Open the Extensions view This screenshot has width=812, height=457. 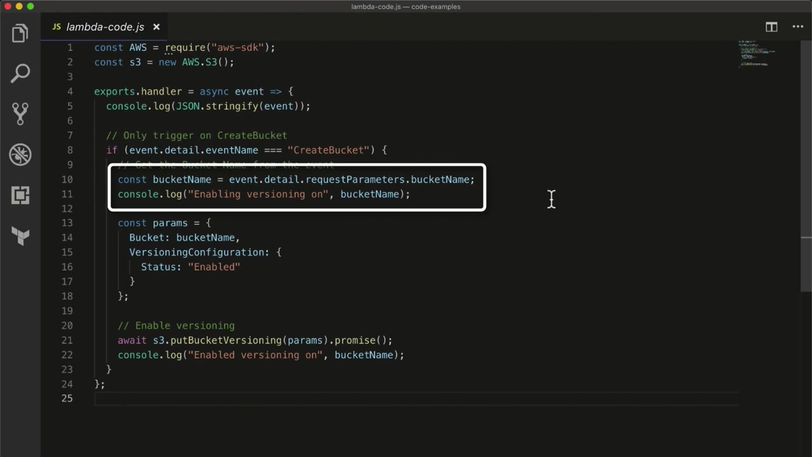(x=20, y=195)
